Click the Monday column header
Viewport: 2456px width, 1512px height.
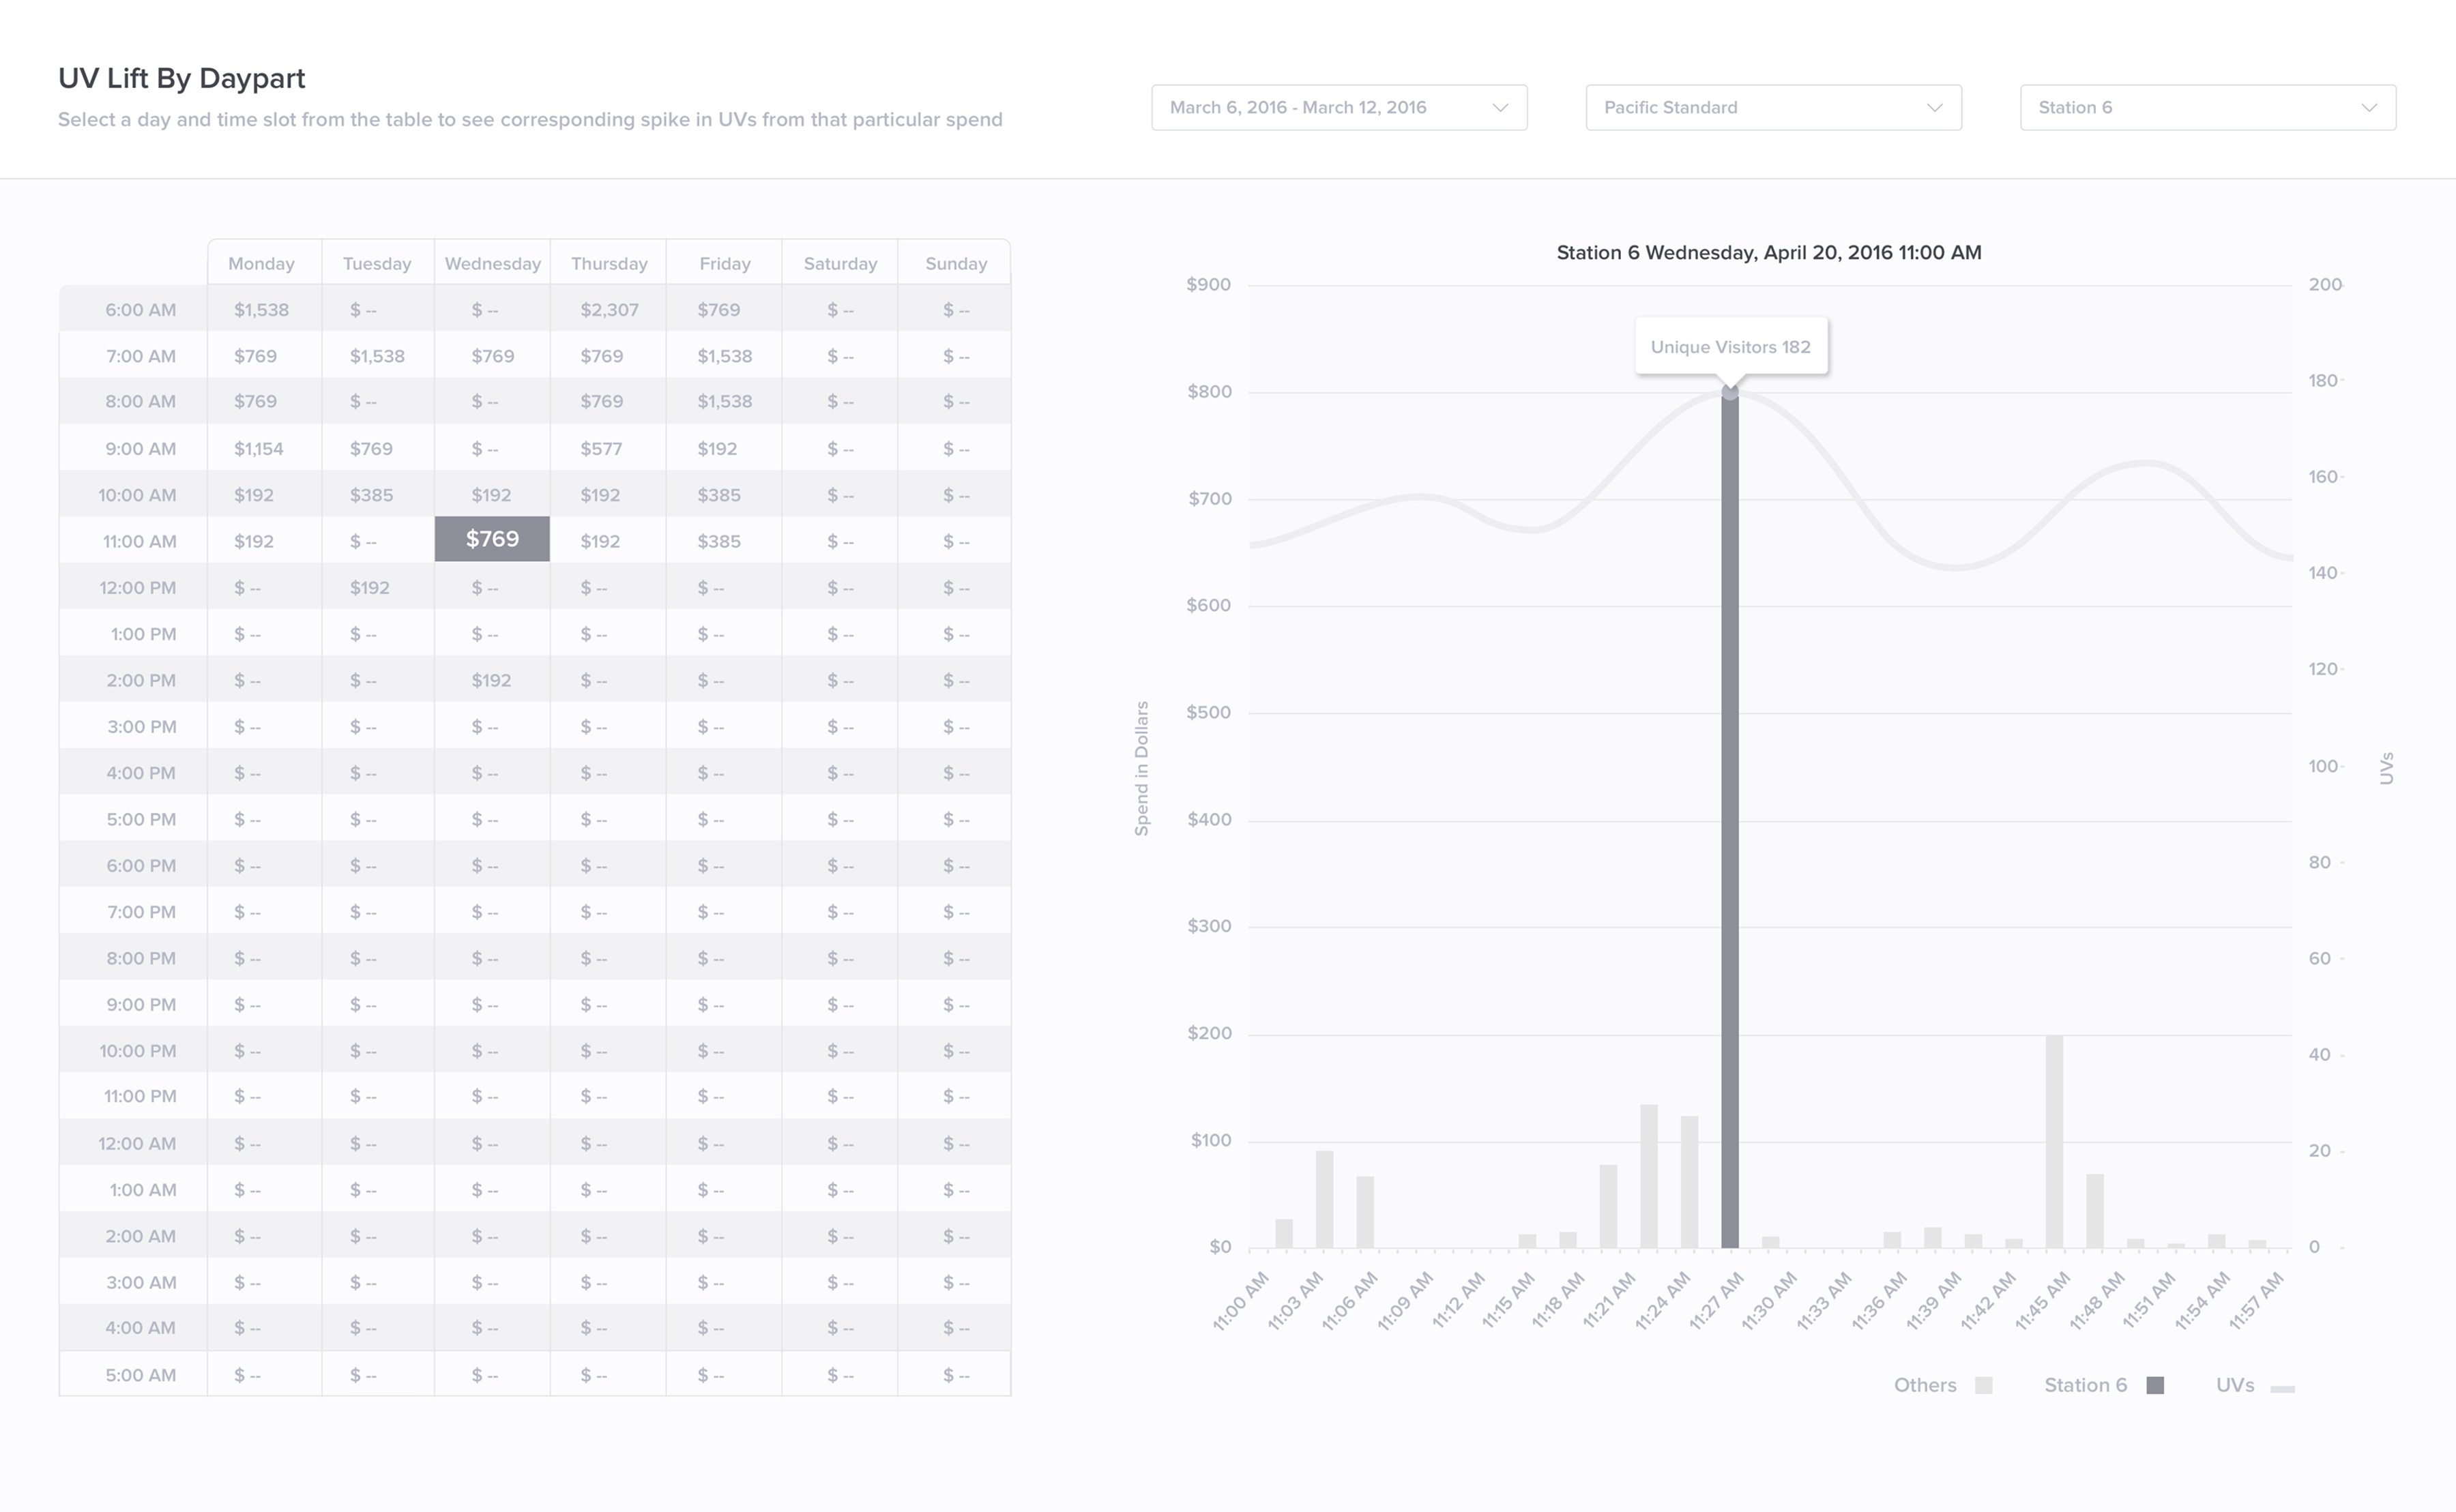pos(261,263)
